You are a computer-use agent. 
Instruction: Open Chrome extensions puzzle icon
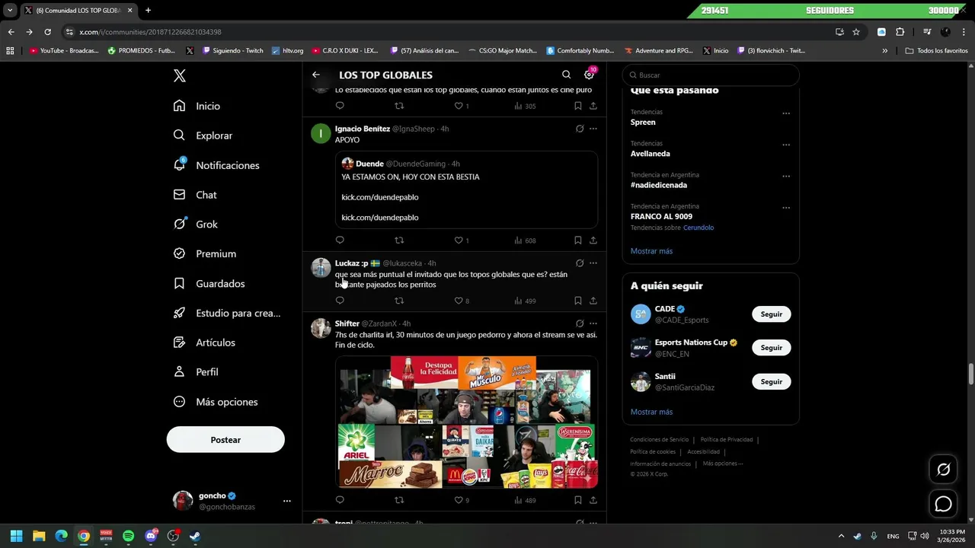900,32
